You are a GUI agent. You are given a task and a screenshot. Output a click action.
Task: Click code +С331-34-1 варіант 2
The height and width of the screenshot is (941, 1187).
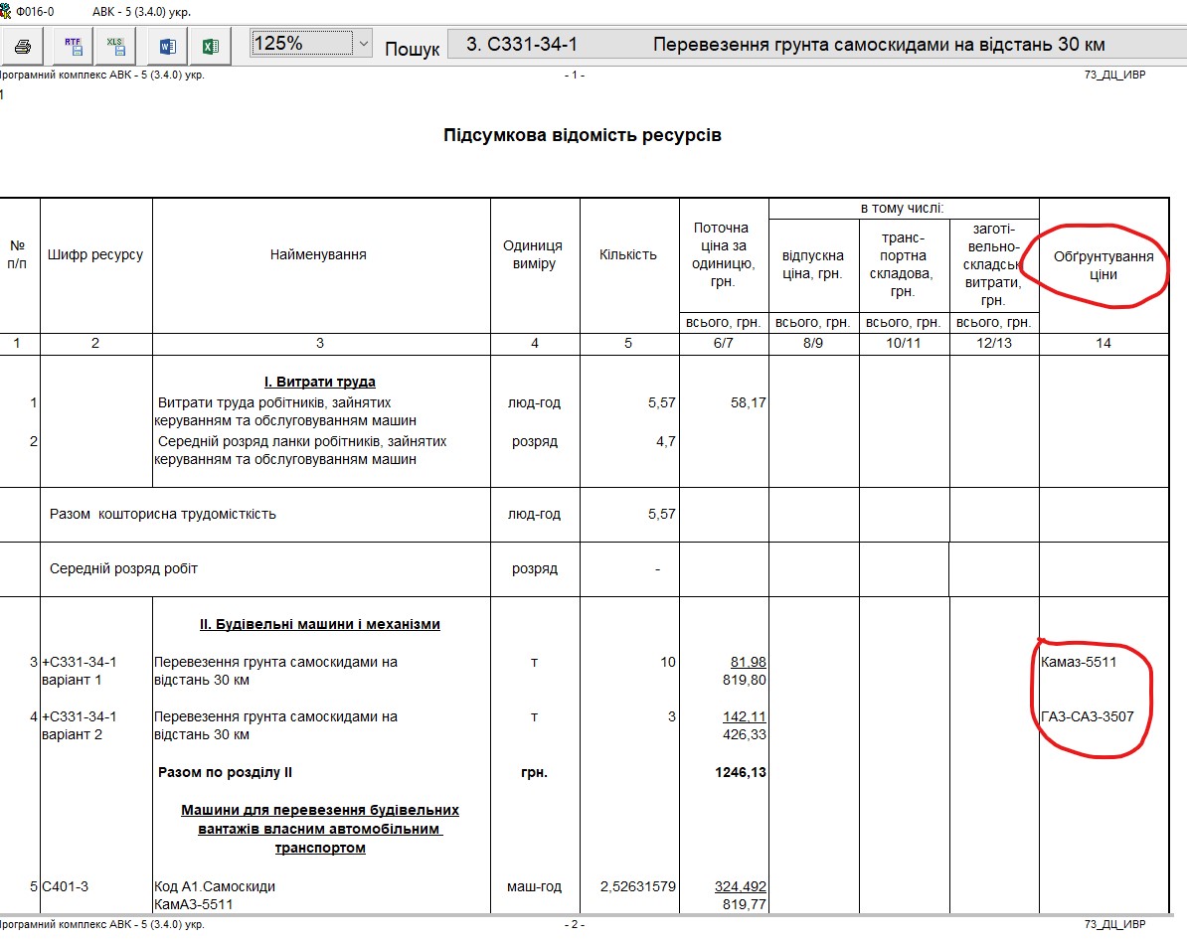point(80,725)
